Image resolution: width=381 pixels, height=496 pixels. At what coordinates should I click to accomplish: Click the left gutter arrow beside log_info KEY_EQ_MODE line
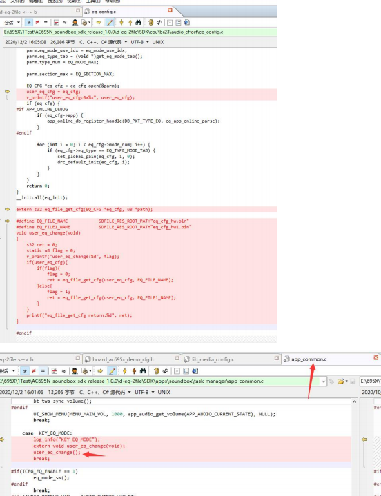coord(2,439)
